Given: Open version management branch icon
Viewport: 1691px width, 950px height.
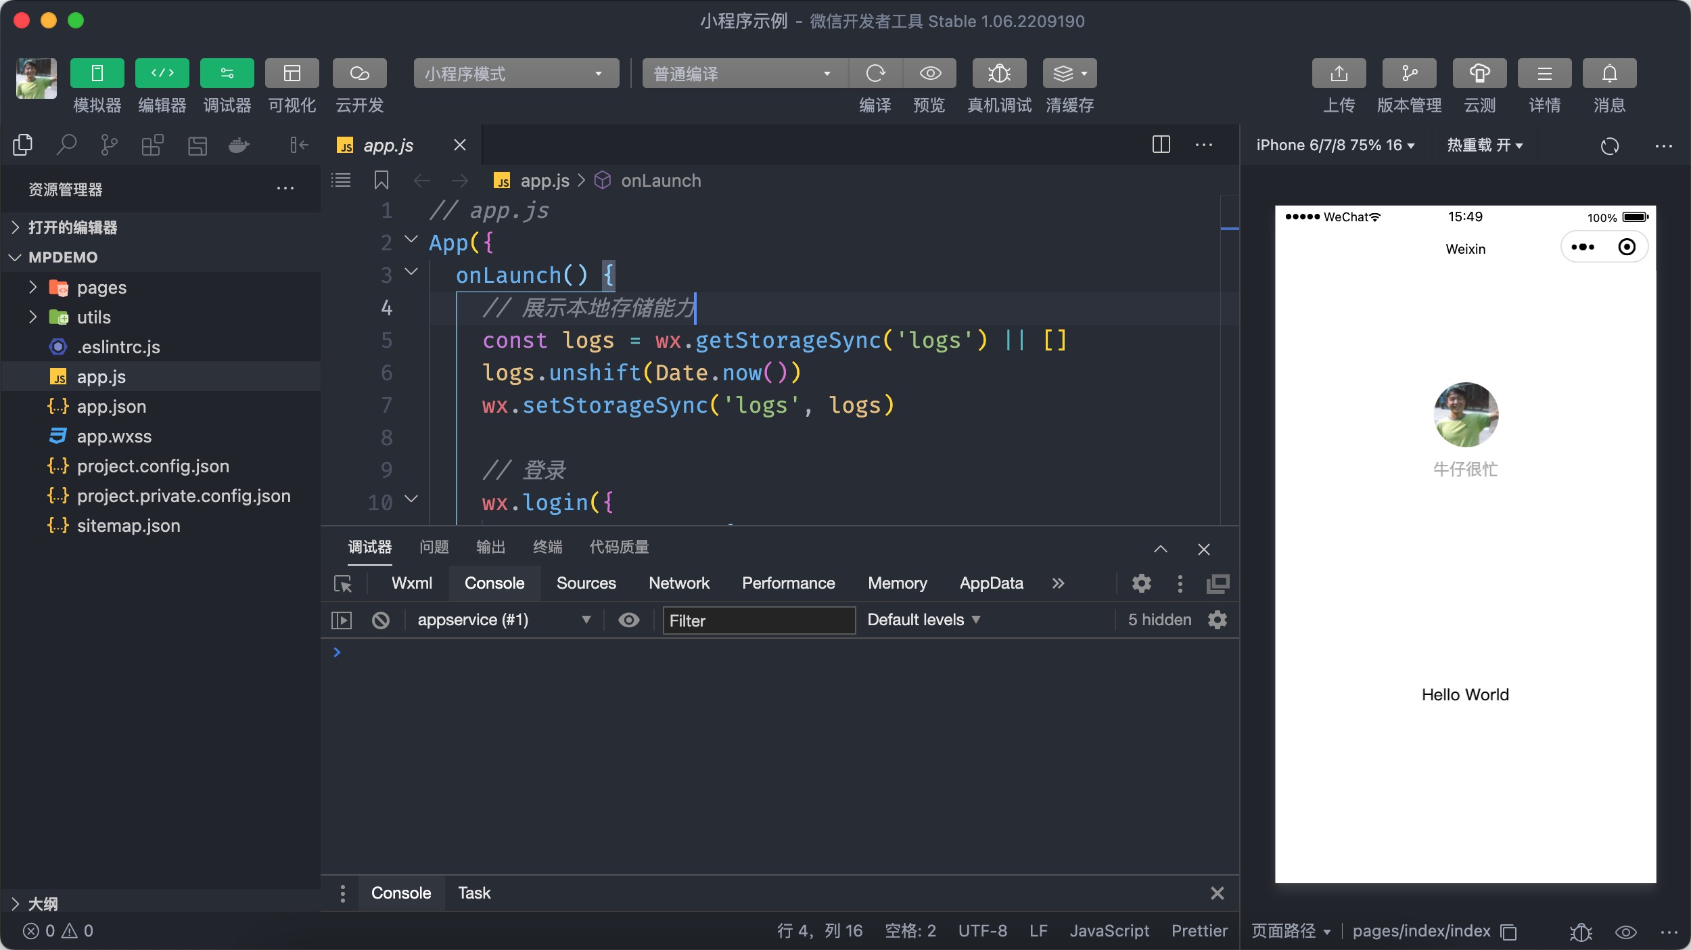Looking at the screenshot, I should click(1409, 73).
